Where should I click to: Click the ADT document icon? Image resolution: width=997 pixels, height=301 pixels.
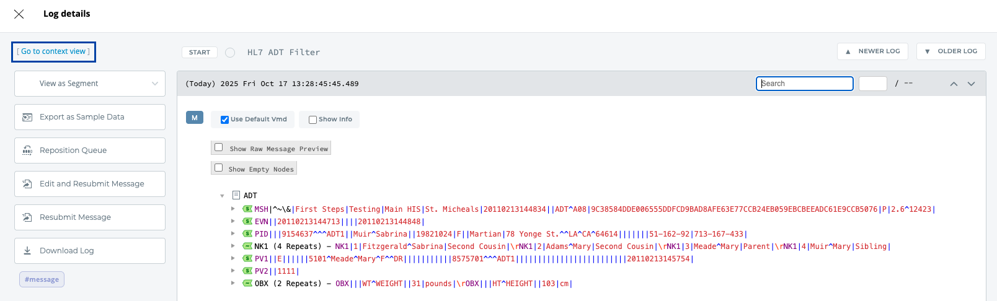pos(236,195)
